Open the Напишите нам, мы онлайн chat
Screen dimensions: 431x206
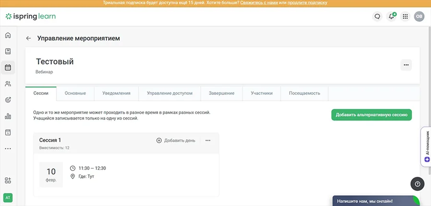coord(376,201)
